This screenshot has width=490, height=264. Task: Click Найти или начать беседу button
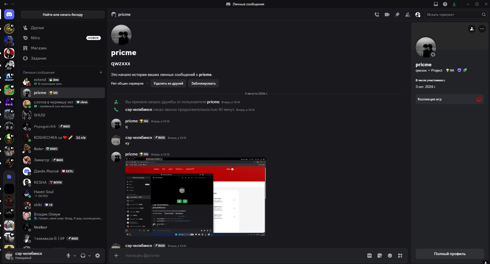pyautogui.click(x=63, y=15)
